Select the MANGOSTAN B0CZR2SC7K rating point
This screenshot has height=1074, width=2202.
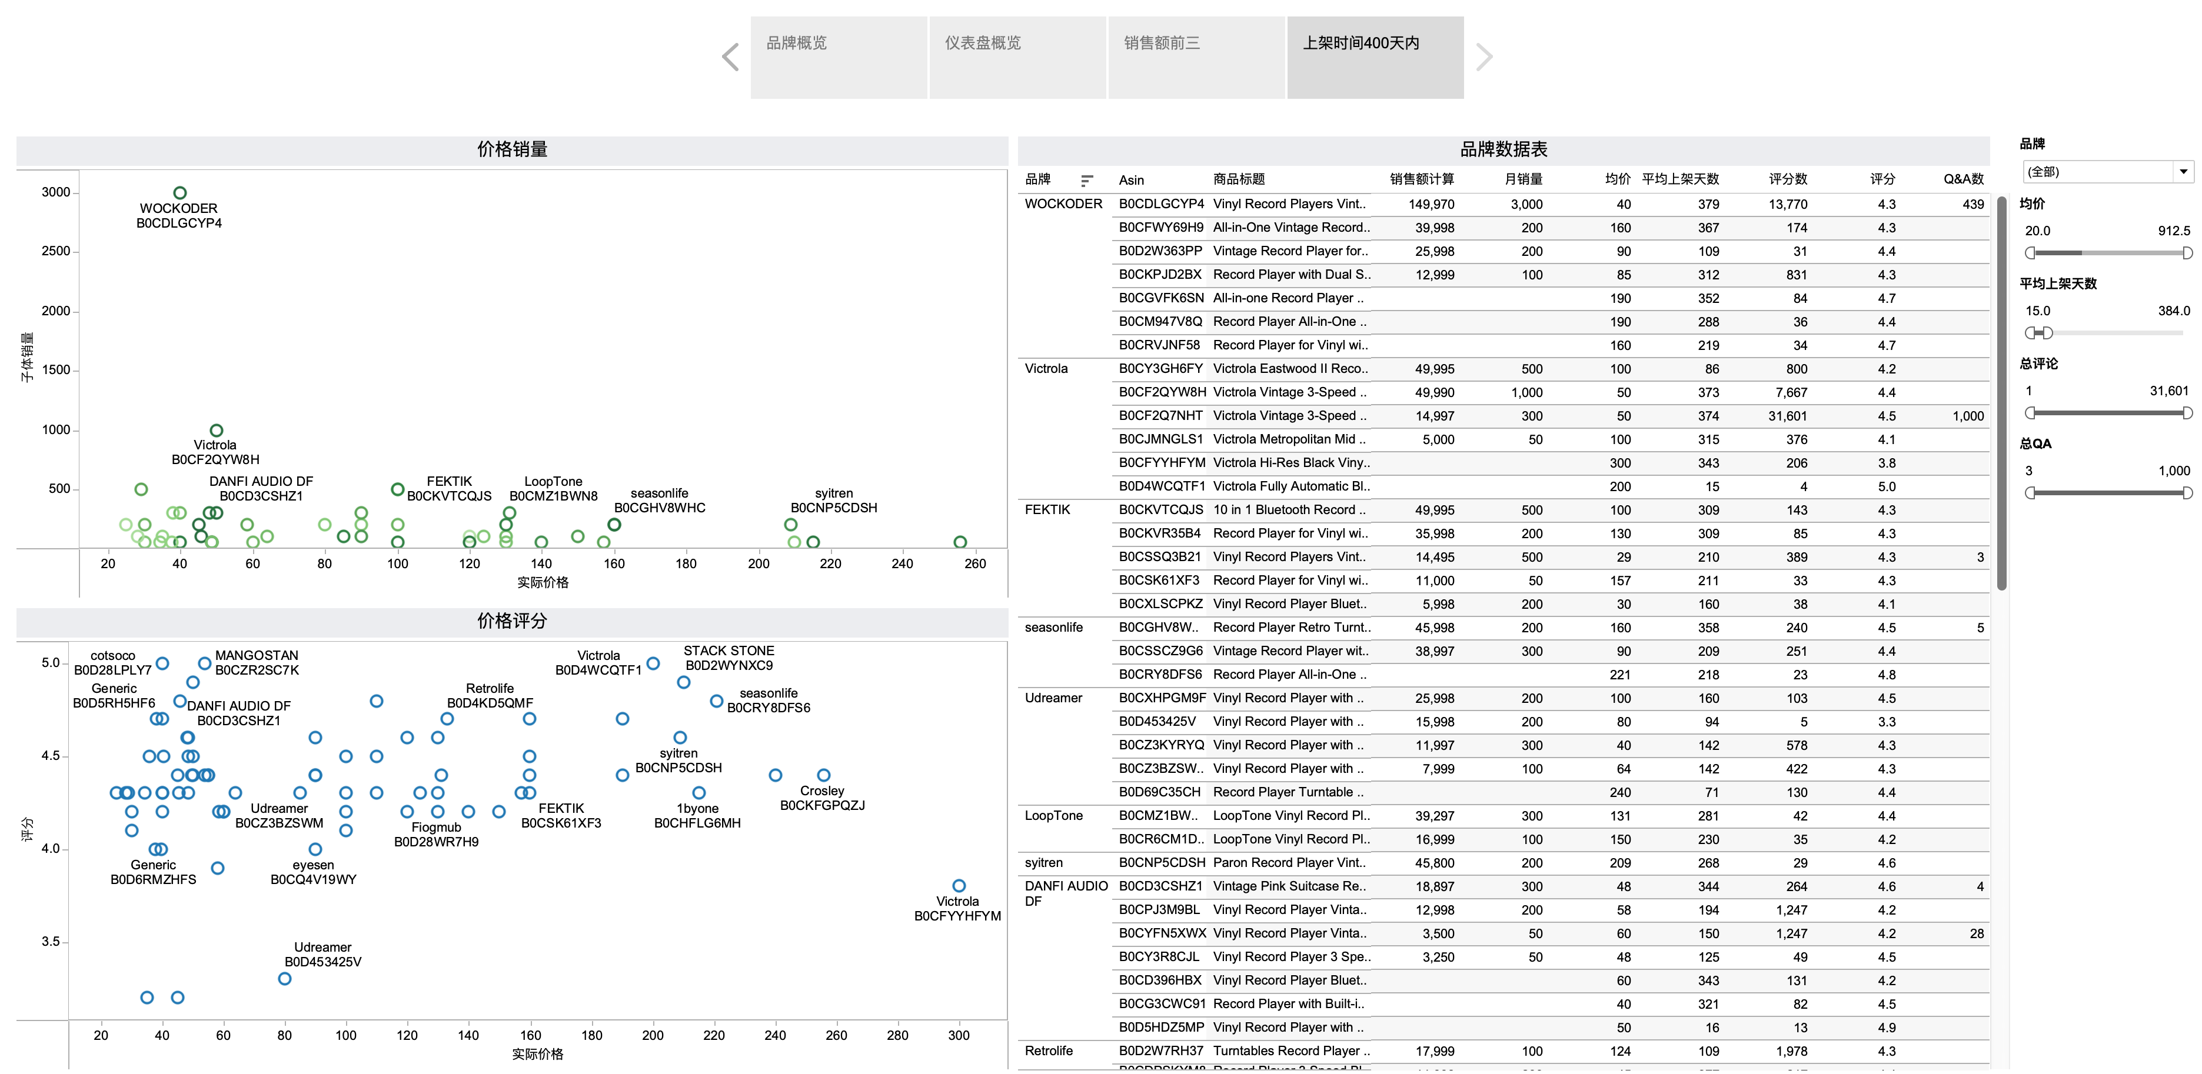(204, 663)
